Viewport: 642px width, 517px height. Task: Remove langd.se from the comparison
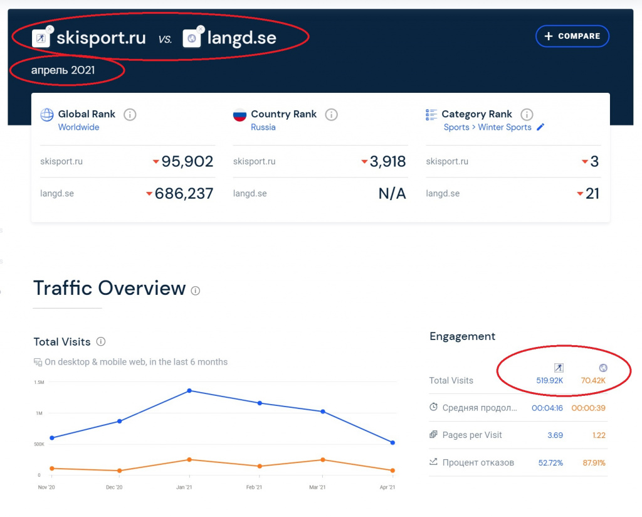(x=201, y=29)
